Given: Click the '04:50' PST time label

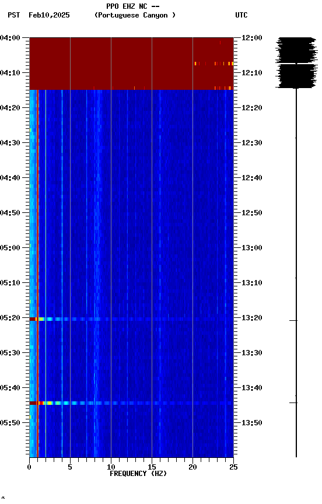Looking at the screenshot, I should (10, 213).
